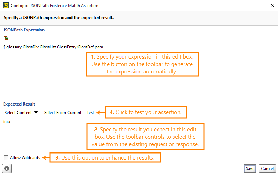Click empty area of JSONPath Expression edit box
This screenshot has width=278, height=174.
(x=44, y=74)
